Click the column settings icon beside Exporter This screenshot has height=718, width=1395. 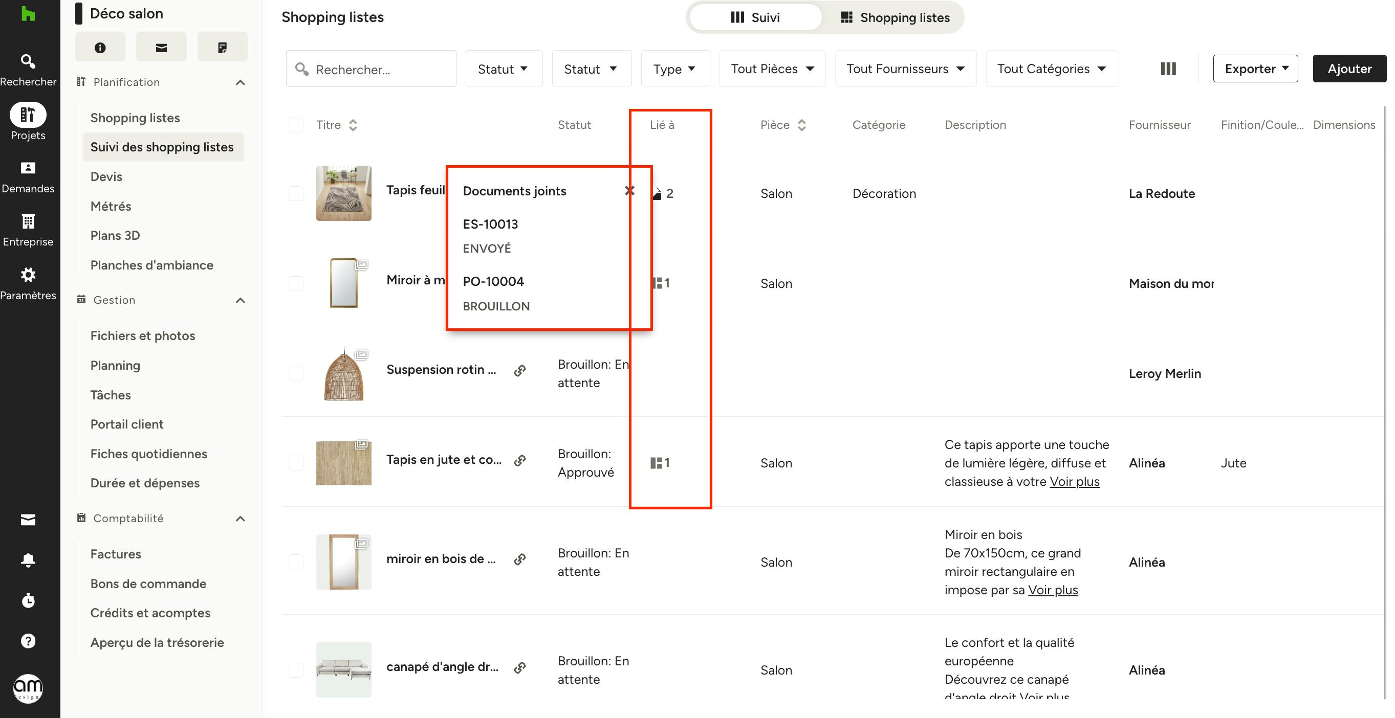click(1168, 69)
